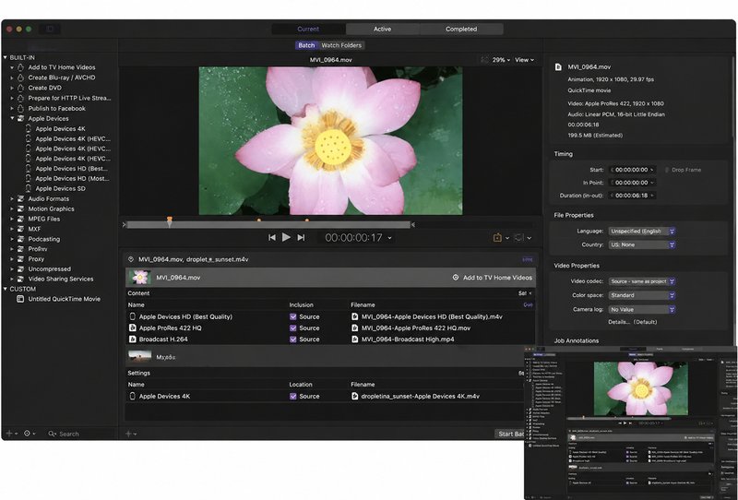Image resolution: width=738 pixels, height=500 pixels.
Task: Click file icon of MVI_0964-Broadcast High.mp4
Action: (355, 339)
